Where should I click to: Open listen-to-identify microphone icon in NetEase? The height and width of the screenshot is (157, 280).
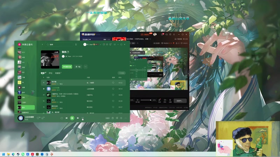point(76,45)
